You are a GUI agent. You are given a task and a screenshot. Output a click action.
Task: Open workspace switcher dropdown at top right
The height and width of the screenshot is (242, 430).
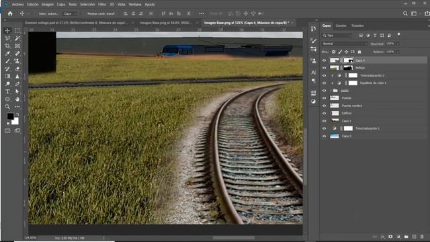415,13
